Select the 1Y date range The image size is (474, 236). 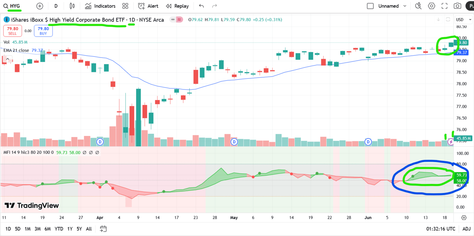[x=70, y=229]
